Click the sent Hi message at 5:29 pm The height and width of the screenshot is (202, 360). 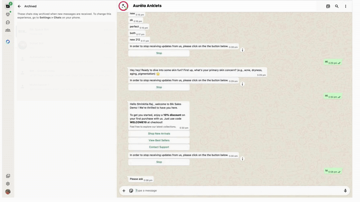333,62
